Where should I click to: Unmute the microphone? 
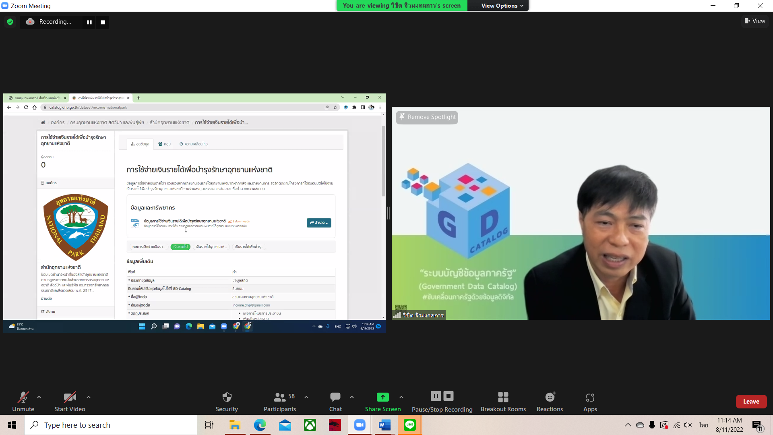pyautogui.click(x=23, y=397)
